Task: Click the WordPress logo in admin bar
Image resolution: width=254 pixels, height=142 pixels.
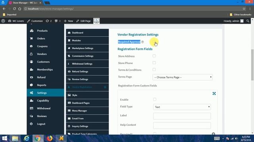Action: click(x=3, y=21)
